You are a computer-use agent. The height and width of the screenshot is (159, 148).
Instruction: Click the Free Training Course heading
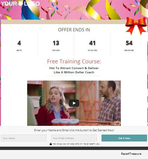point(74,62)
